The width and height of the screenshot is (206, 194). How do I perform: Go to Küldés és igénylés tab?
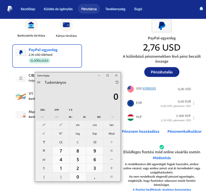tap(58, 9)
